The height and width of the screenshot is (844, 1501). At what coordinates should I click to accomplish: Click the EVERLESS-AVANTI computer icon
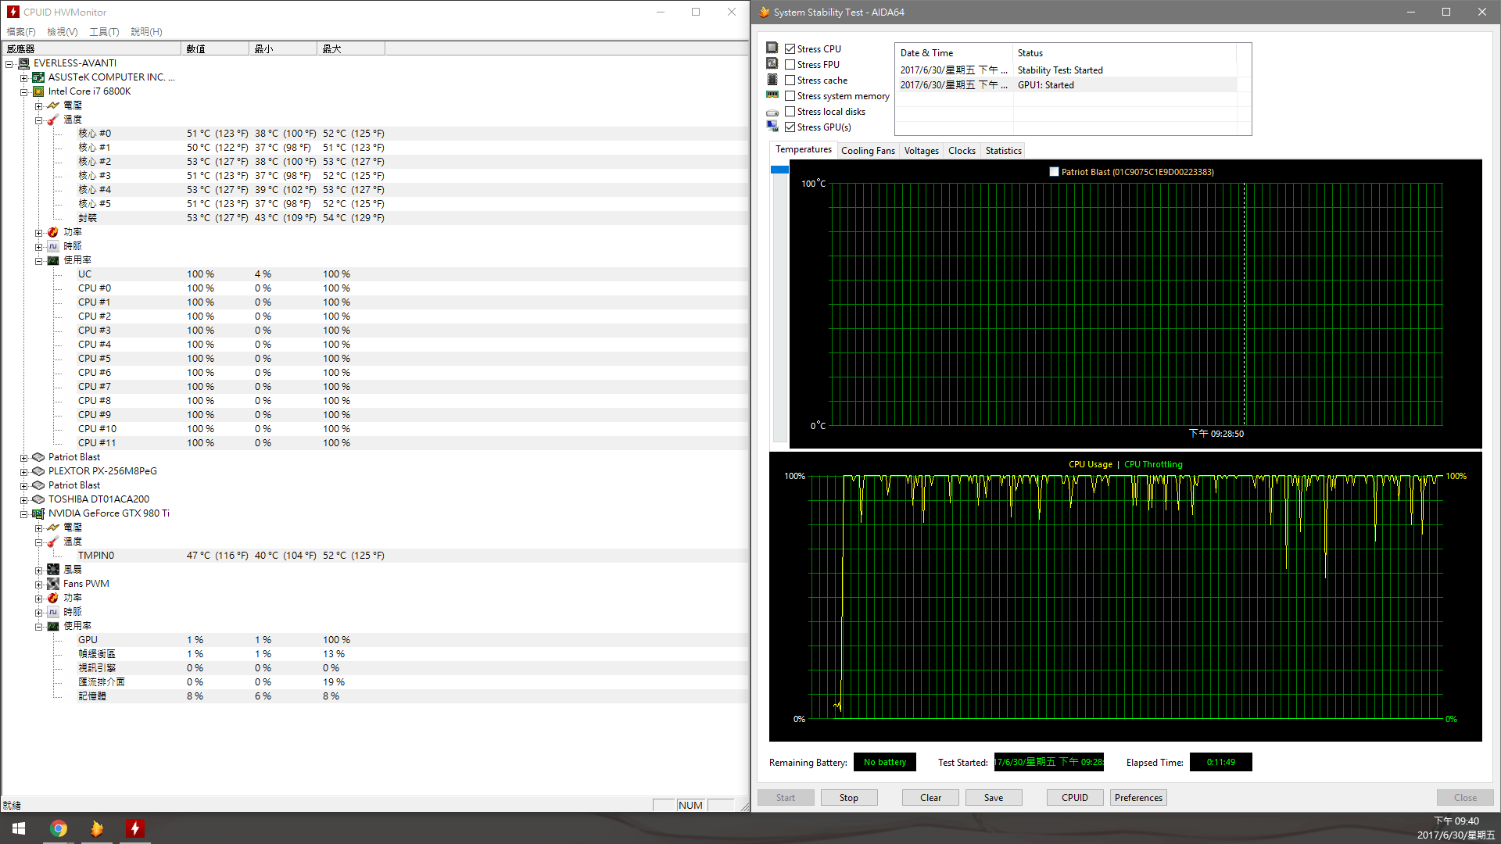23,63
